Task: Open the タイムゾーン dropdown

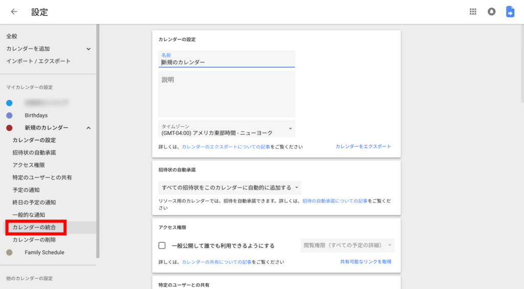Action: pos(226,129)
